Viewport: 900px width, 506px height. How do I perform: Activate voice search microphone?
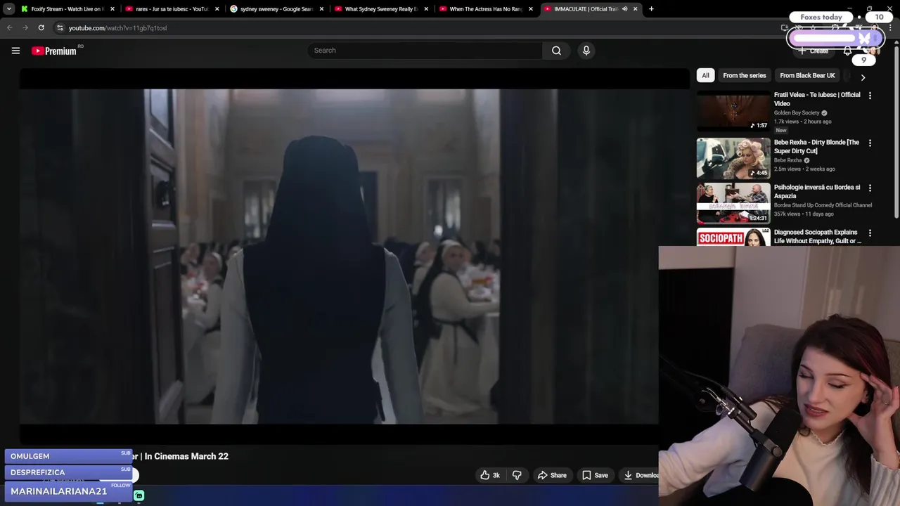(586, 51)
